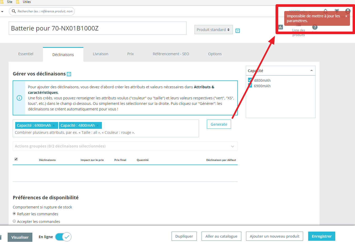Click the 'Quantité' column header
The image size is (355, 245).
pyautogui.click(x=143, y=160)
